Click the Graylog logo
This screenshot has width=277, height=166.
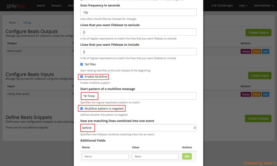[16, 5]
